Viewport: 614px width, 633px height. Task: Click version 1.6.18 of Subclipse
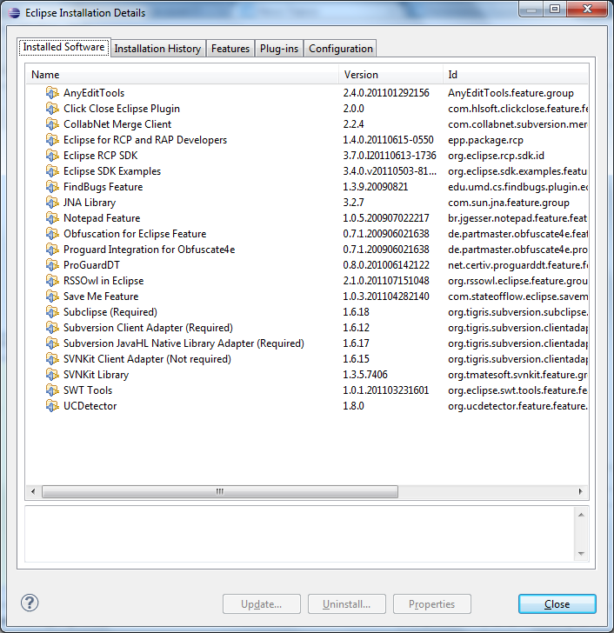click(356, 312)
